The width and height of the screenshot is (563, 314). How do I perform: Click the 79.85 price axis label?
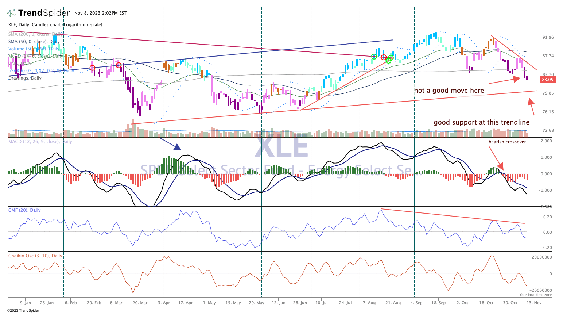[x=548, y=93]
